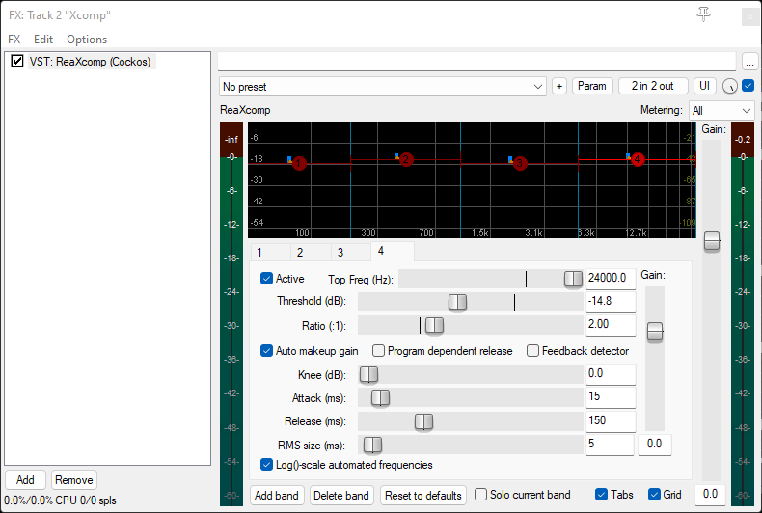Click the band Gain vertical fader handle
The height and width of the screenshot is (513, 762).
click(655, 332)
